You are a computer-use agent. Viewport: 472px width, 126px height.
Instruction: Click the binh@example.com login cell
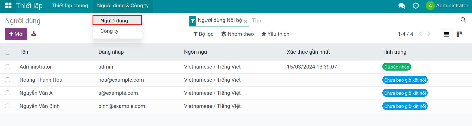click(122, 106)
